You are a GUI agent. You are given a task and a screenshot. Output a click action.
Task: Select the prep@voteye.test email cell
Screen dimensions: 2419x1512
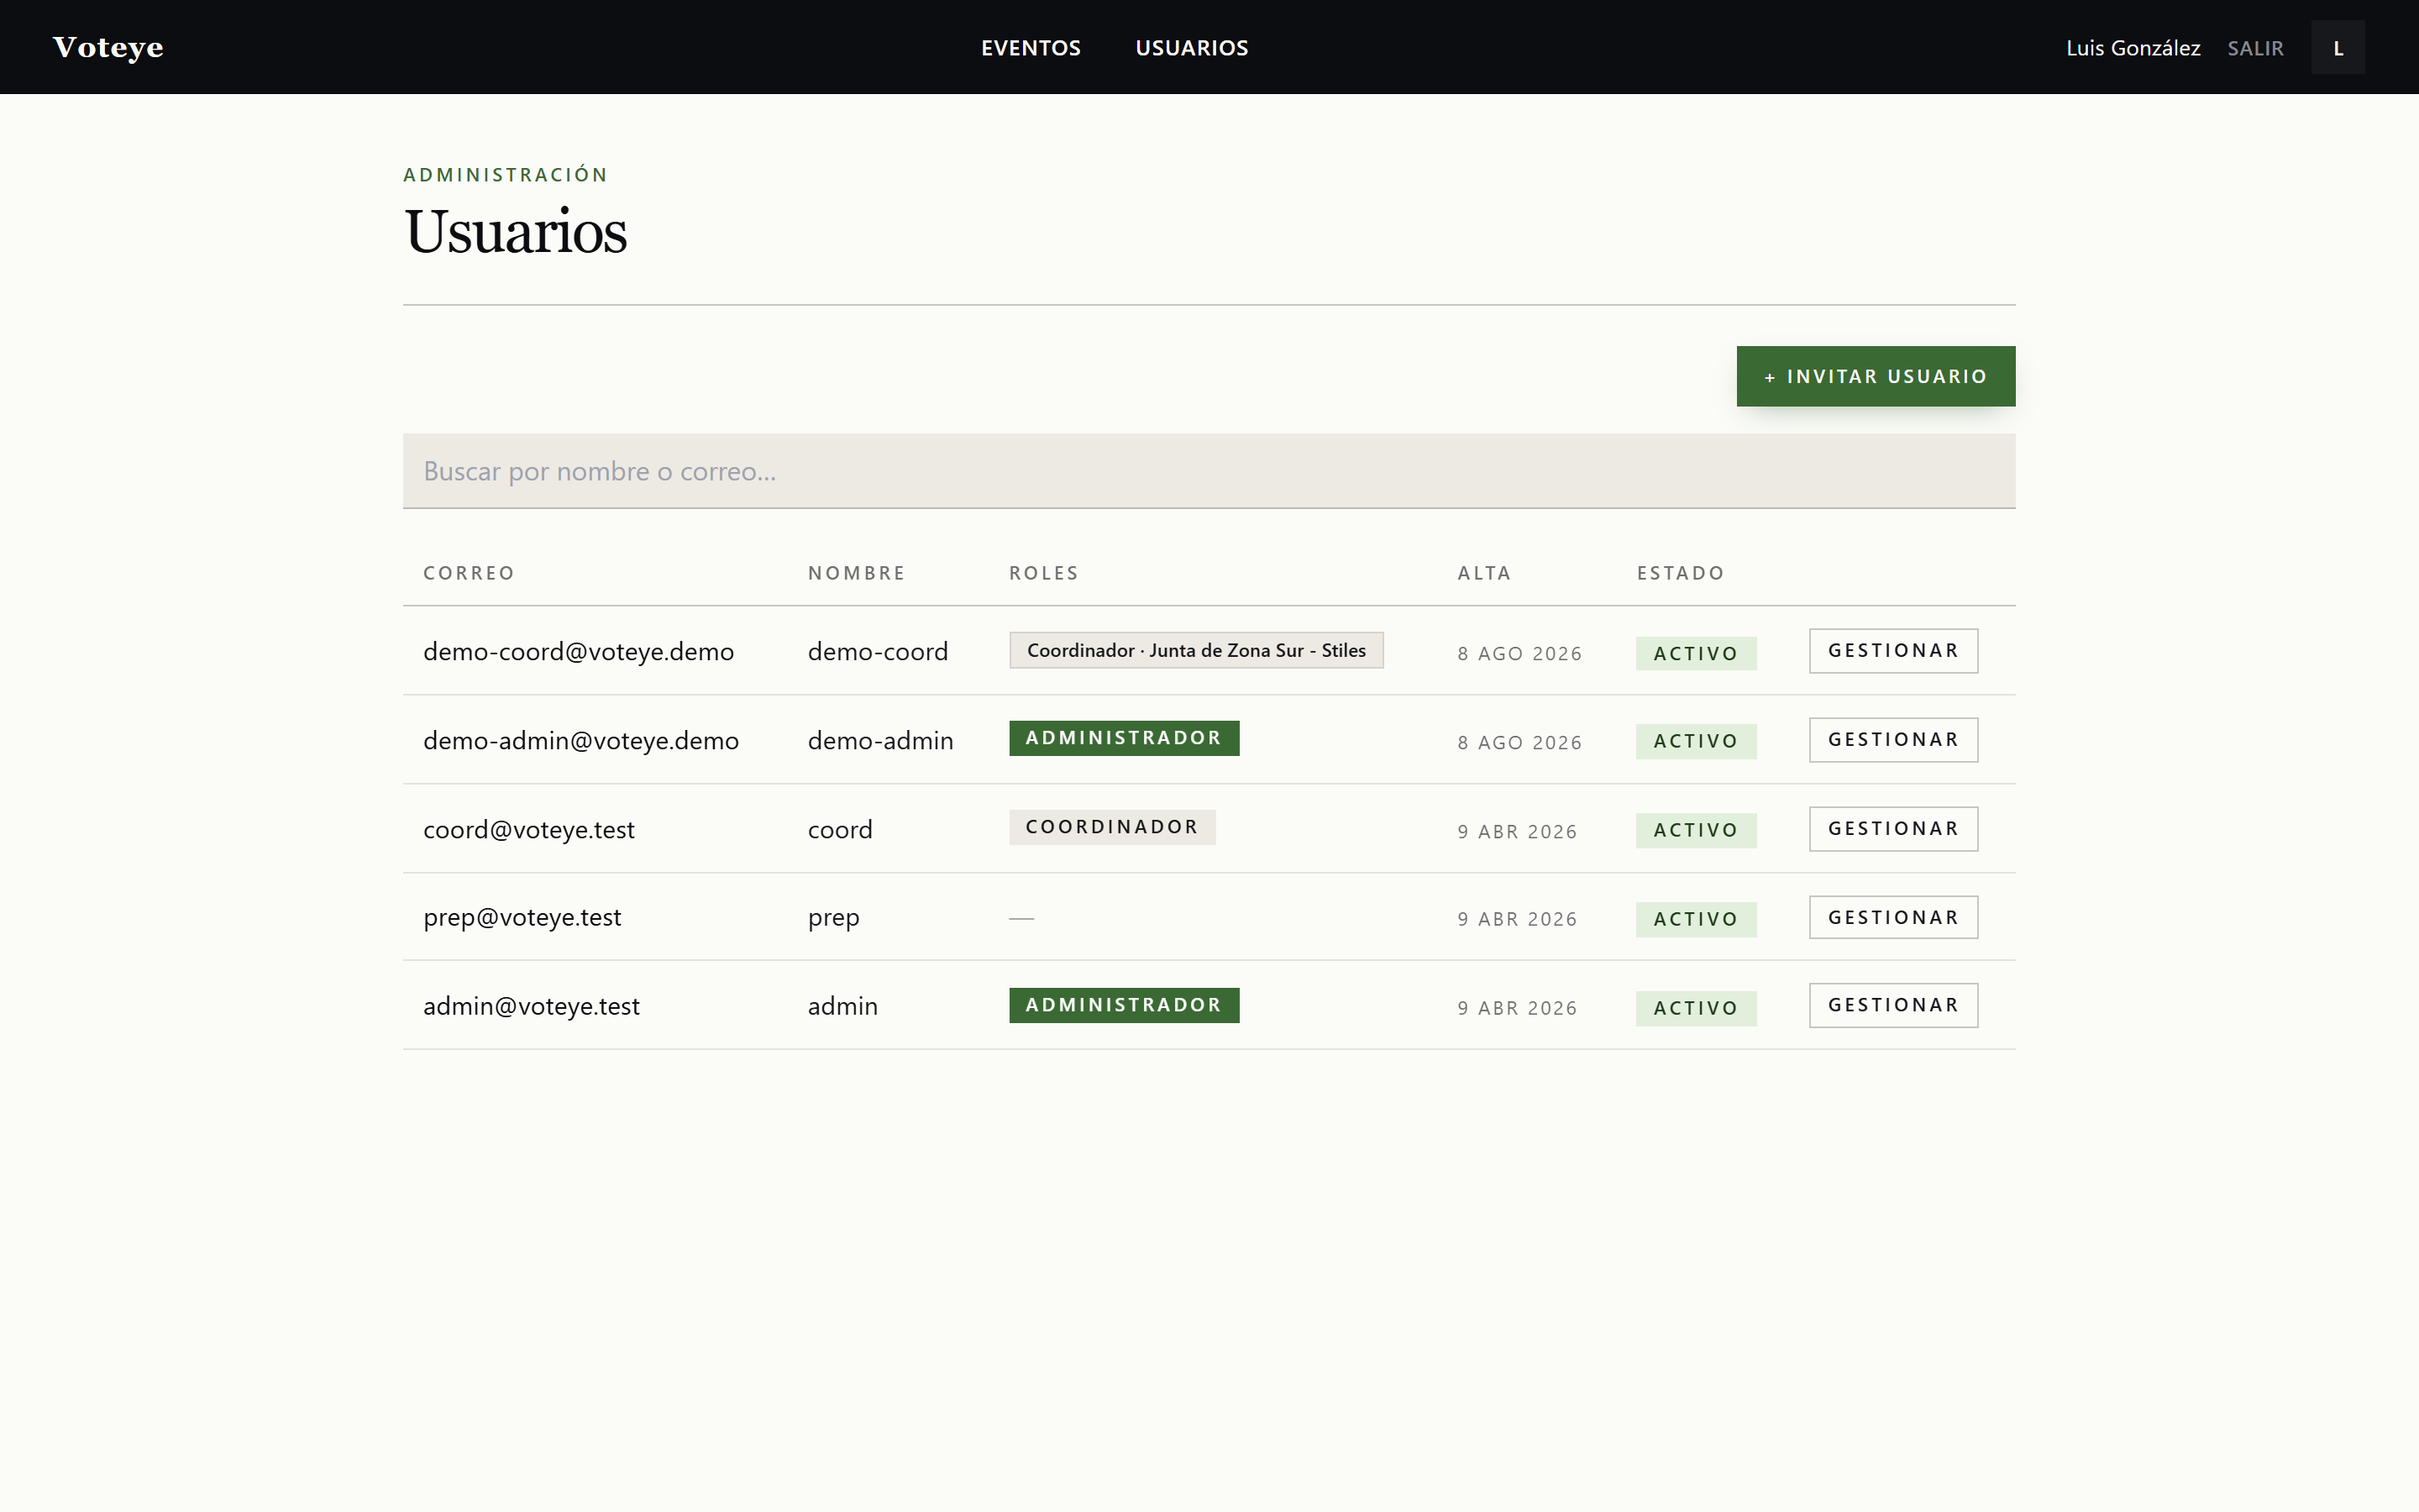point(522,918)
